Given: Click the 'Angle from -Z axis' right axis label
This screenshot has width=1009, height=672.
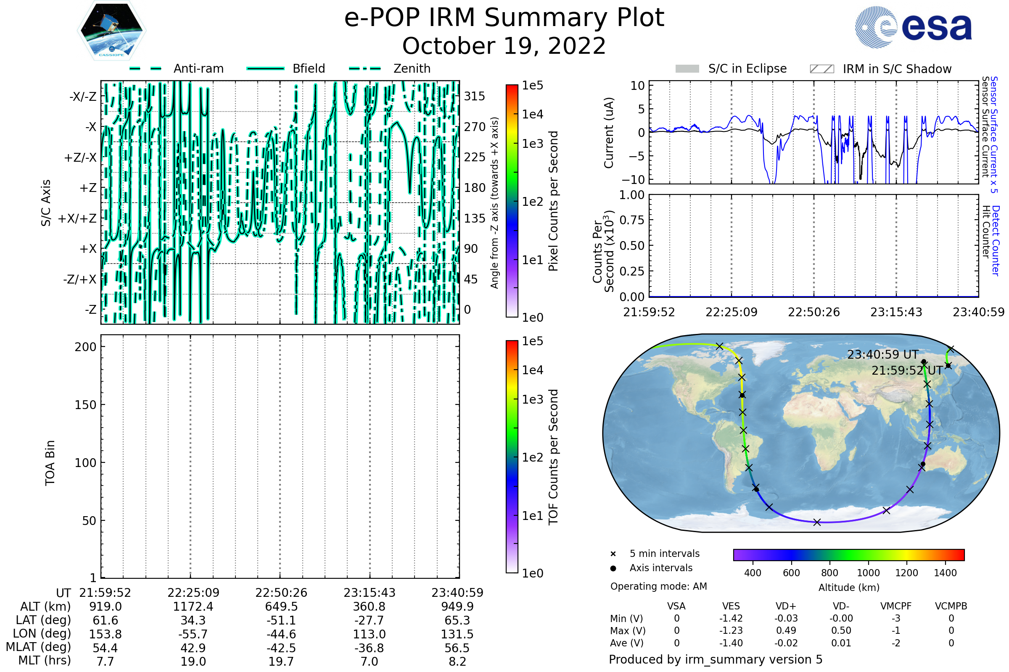Looking at the screenshot, I should (495, 203).
